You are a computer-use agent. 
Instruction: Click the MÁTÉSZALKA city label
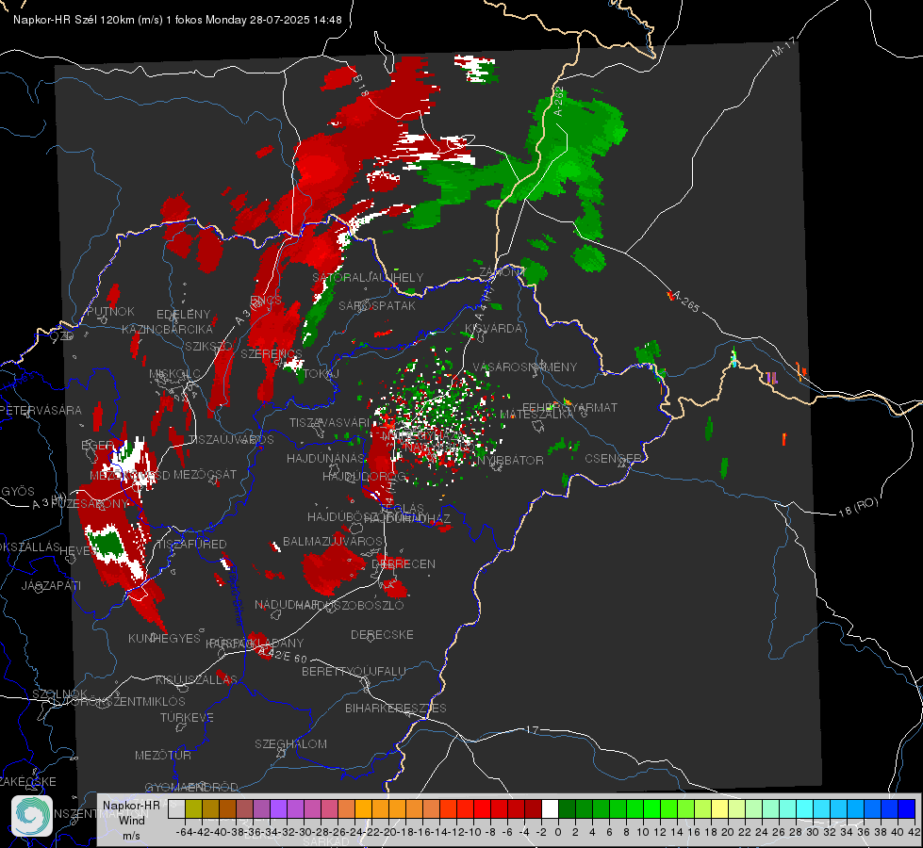[536, 415]
